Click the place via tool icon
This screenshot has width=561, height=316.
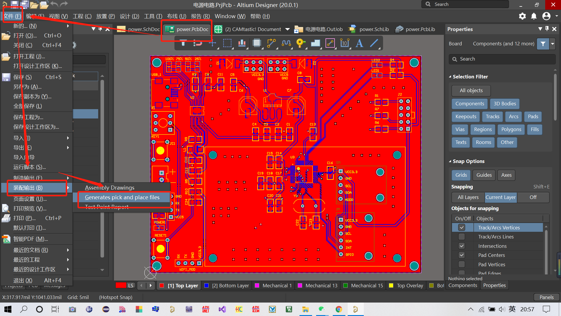tap(300, 43)
